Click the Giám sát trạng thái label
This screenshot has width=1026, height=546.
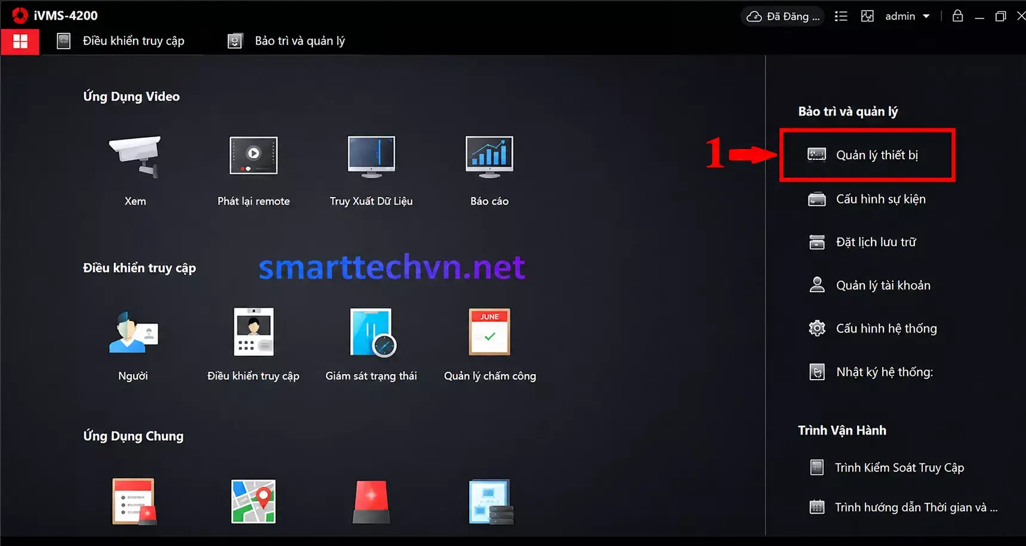pos(371,376)
